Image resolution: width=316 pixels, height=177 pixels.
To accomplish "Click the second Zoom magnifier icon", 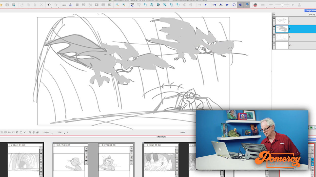I will pyautogui.click(x=124, y=5).
